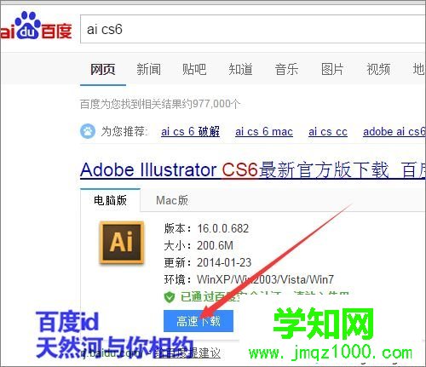The height and width of the screenshot is (367, 426).
Task: Click the search box containing "ai cs6"
Action: click(253, 29)
